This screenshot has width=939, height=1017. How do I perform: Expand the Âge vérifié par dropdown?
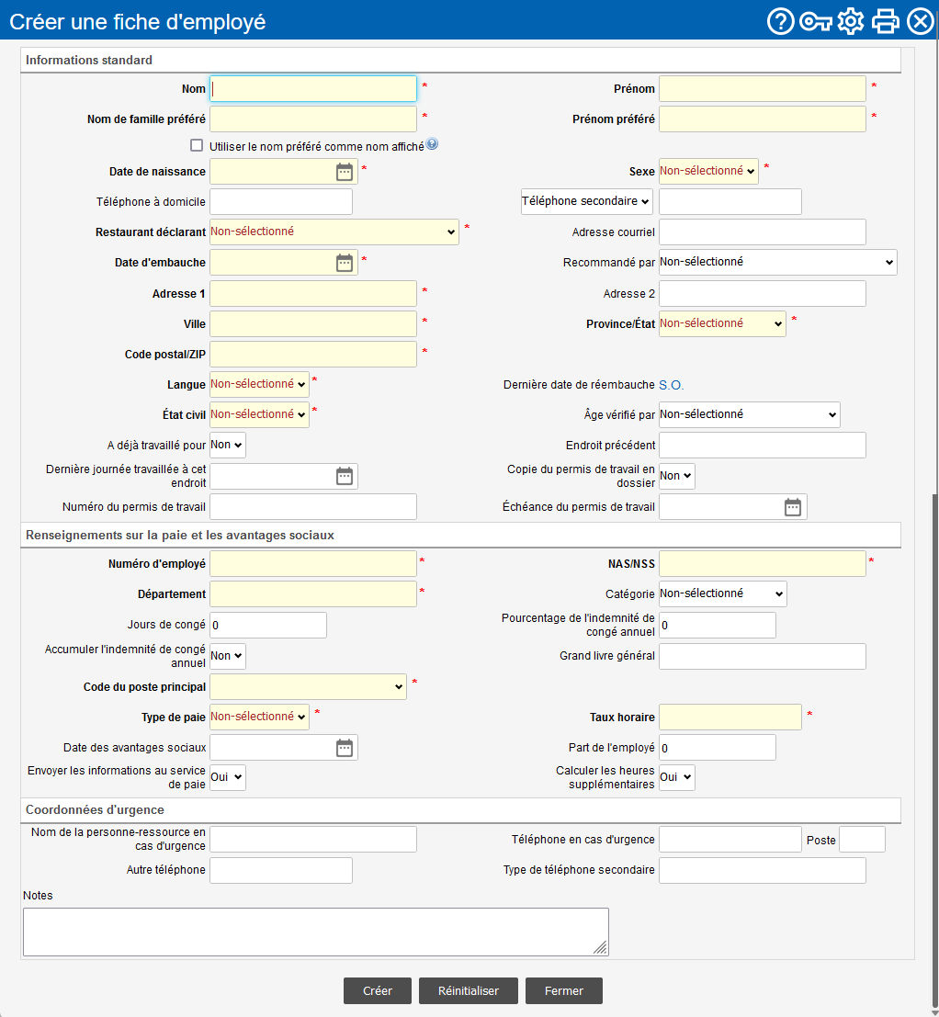749,414
